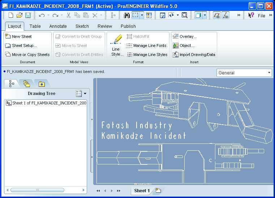The width and height of the screenshot is (275, 198).
Task: Click the Model Tree navigator tab icon
Action: [x=11, y=83]
